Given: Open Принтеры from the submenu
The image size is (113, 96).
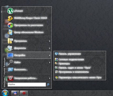Looking at the screenshot, I should coord(80,64).
